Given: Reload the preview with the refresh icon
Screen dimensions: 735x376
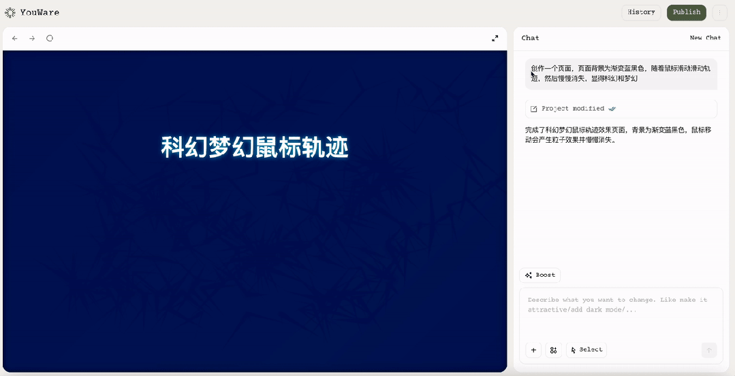Looking at the screenshot, I should [50, 39].
